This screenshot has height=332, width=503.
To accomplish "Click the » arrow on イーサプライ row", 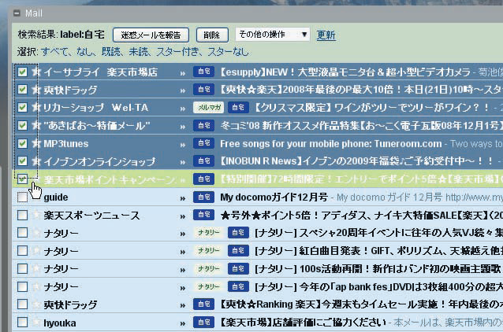I will 183,73.
